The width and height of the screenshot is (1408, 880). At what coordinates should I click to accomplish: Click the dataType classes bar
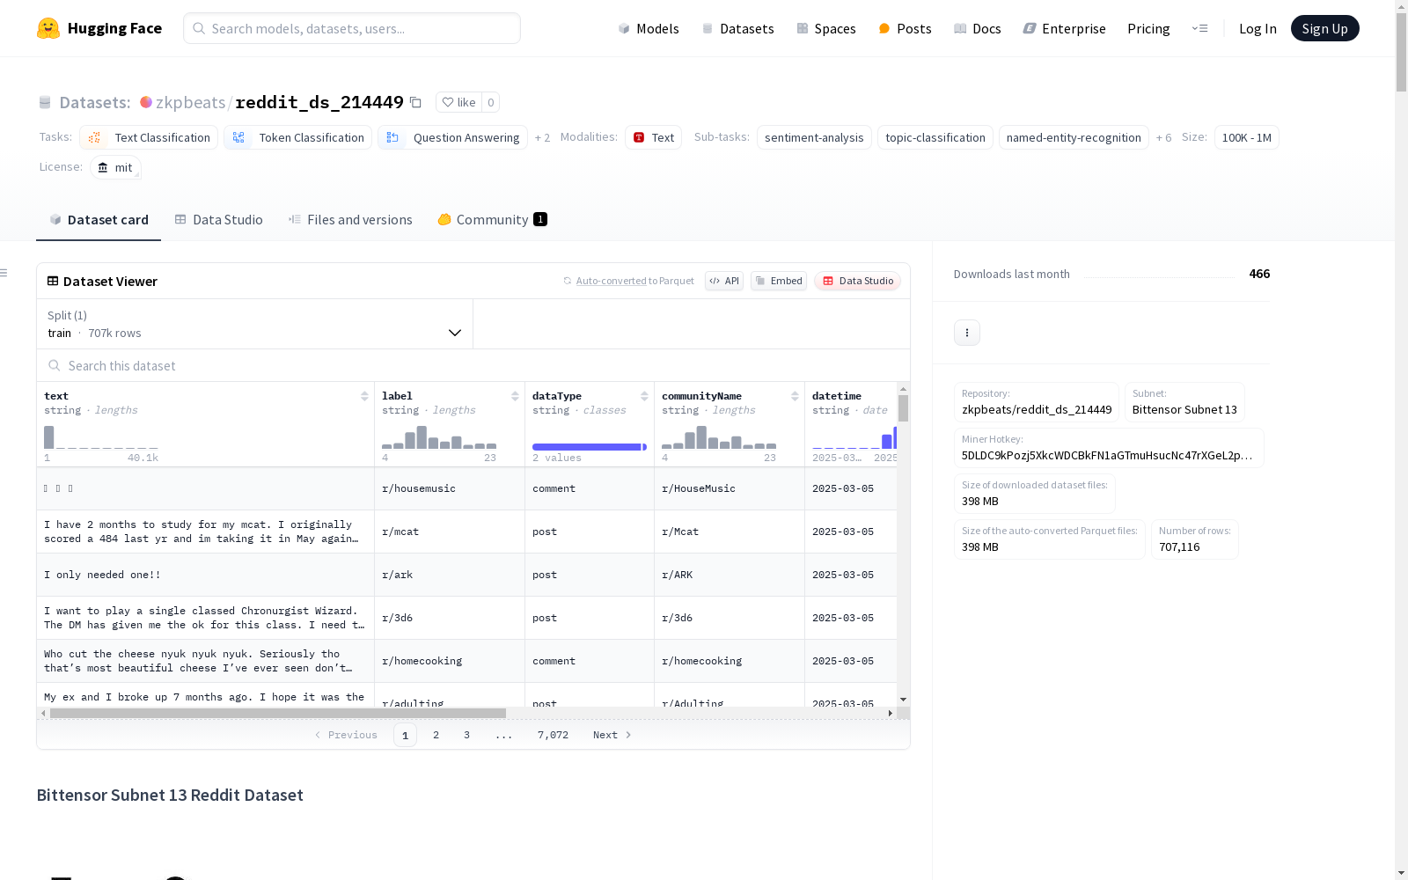click(x=590, y=447)
